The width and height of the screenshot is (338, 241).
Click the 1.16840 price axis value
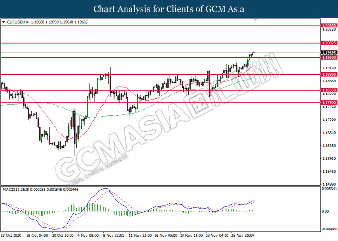point(329,133)
